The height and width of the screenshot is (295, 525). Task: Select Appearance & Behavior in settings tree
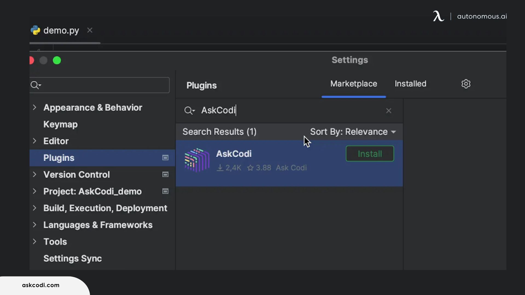(93, 108)
